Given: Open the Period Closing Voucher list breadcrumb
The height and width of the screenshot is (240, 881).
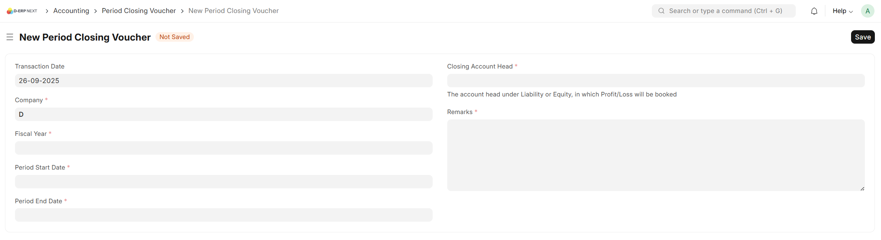Looking at the screenshot, I should click(139, 11).
